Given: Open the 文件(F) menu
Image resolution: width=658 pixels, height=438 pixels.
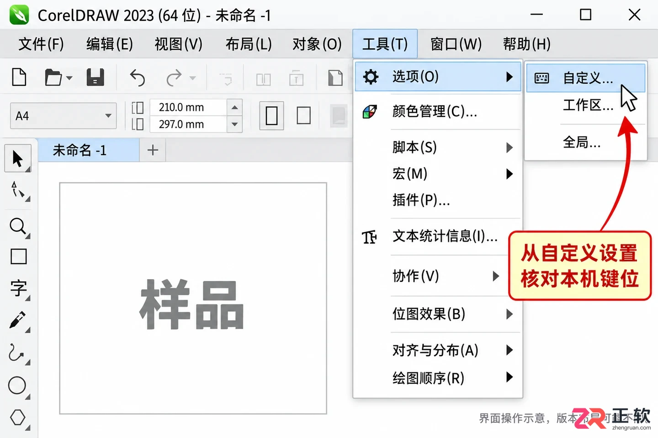Looking at the screenshot, I should tap(41, 44).
